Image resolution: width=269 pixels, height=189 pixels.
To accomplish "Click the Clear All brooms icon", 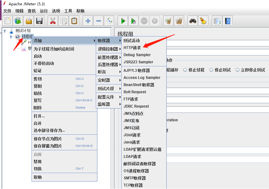I will click(179, 21).
